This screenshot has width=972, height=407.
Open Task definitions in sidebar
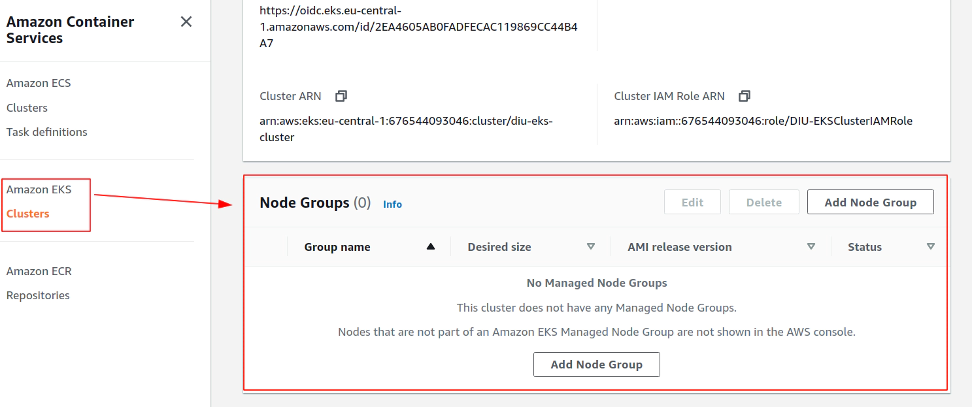point(47,132)
